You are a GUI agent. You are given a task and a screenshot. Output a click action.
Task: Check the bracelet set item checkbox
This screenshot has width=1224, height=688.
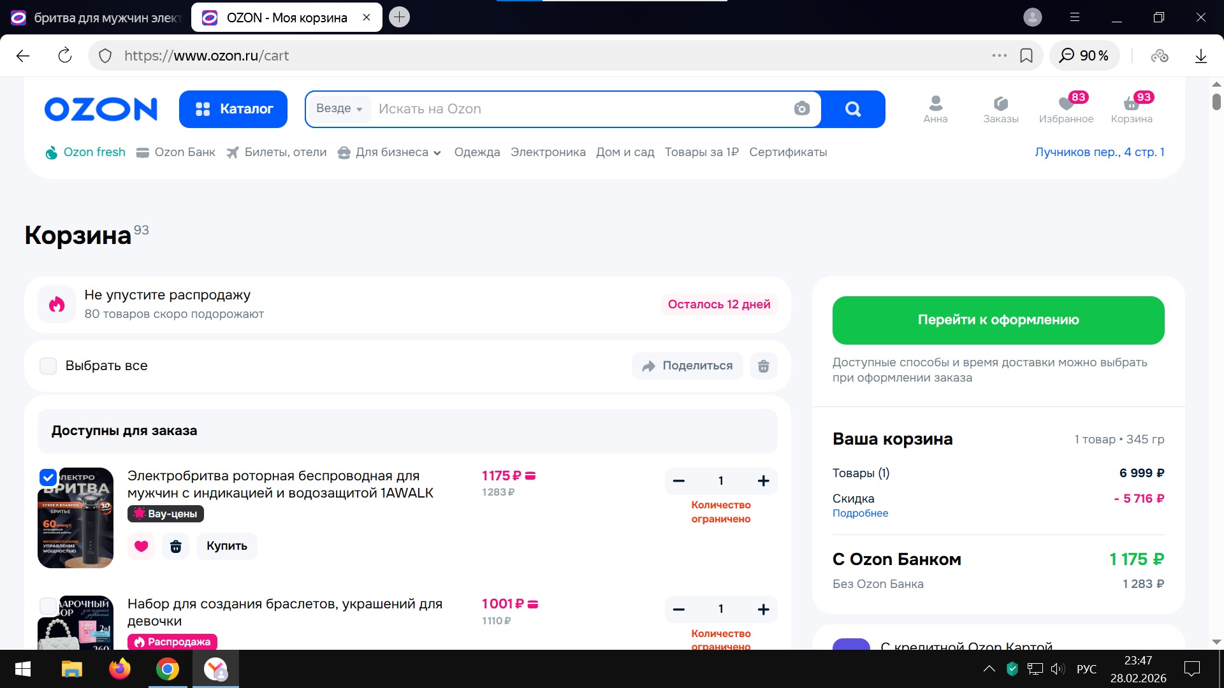(48, 605)
